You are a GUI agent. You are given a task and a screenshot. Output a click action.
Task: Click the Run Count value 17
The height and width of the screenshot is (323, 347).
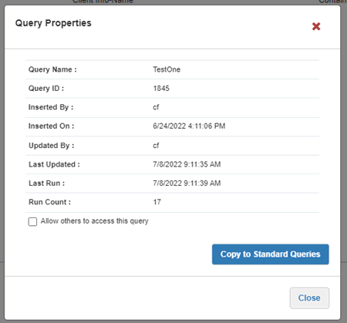coord(157,202)
